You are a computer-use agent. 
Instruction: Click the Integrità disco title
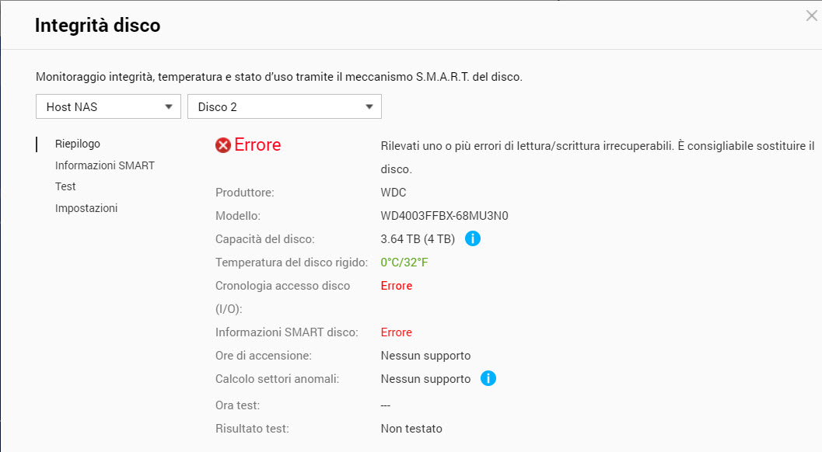[x=98, y=26]
